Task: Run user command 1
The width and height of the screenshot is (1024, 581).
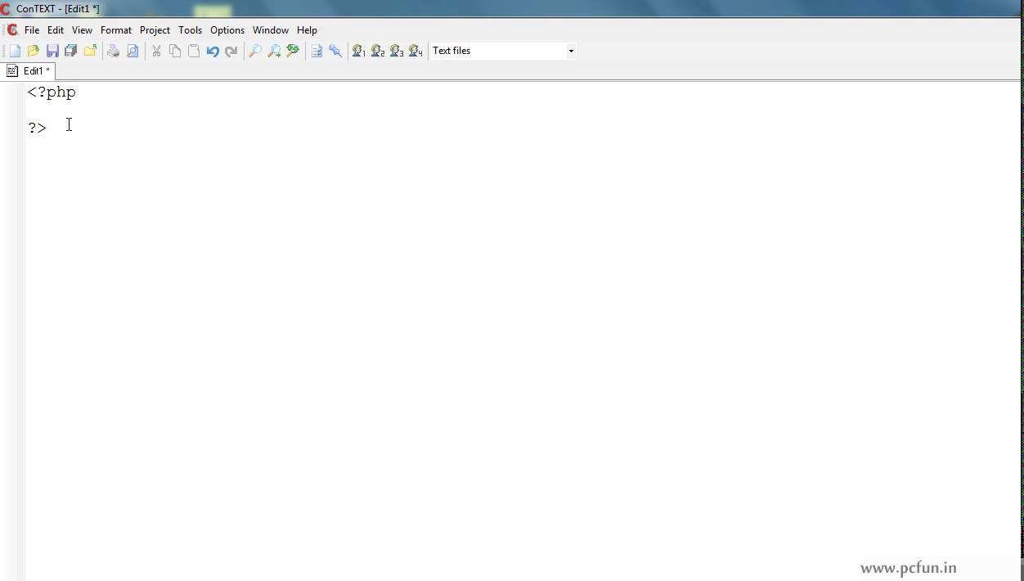Action: (x=359, y=51)
